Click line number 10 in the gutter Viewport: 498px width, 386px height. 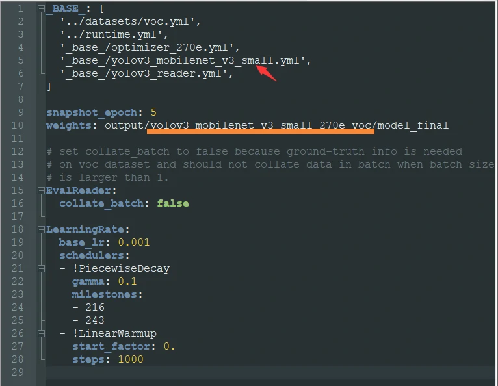coord(17,125)
